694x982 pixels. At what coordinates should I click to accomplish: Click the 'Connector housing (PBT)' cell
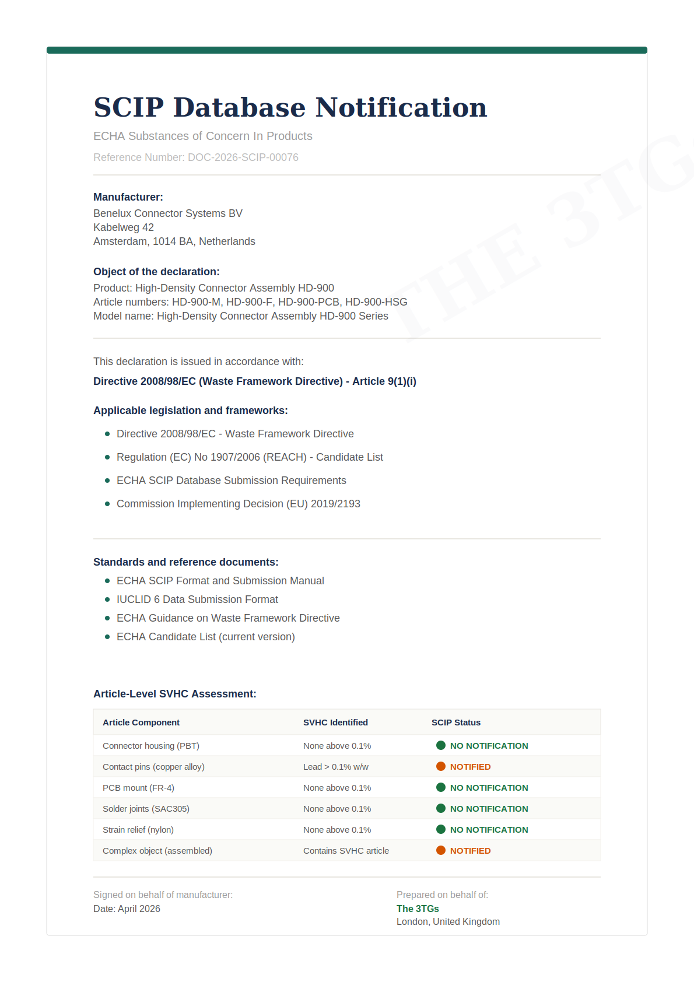151,746
